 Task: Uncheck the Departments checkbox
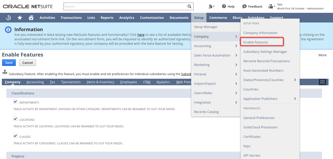[15, 102]
